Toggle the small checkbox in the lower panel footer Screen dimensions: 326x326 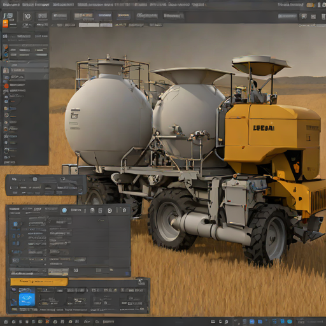pos(76,271)
